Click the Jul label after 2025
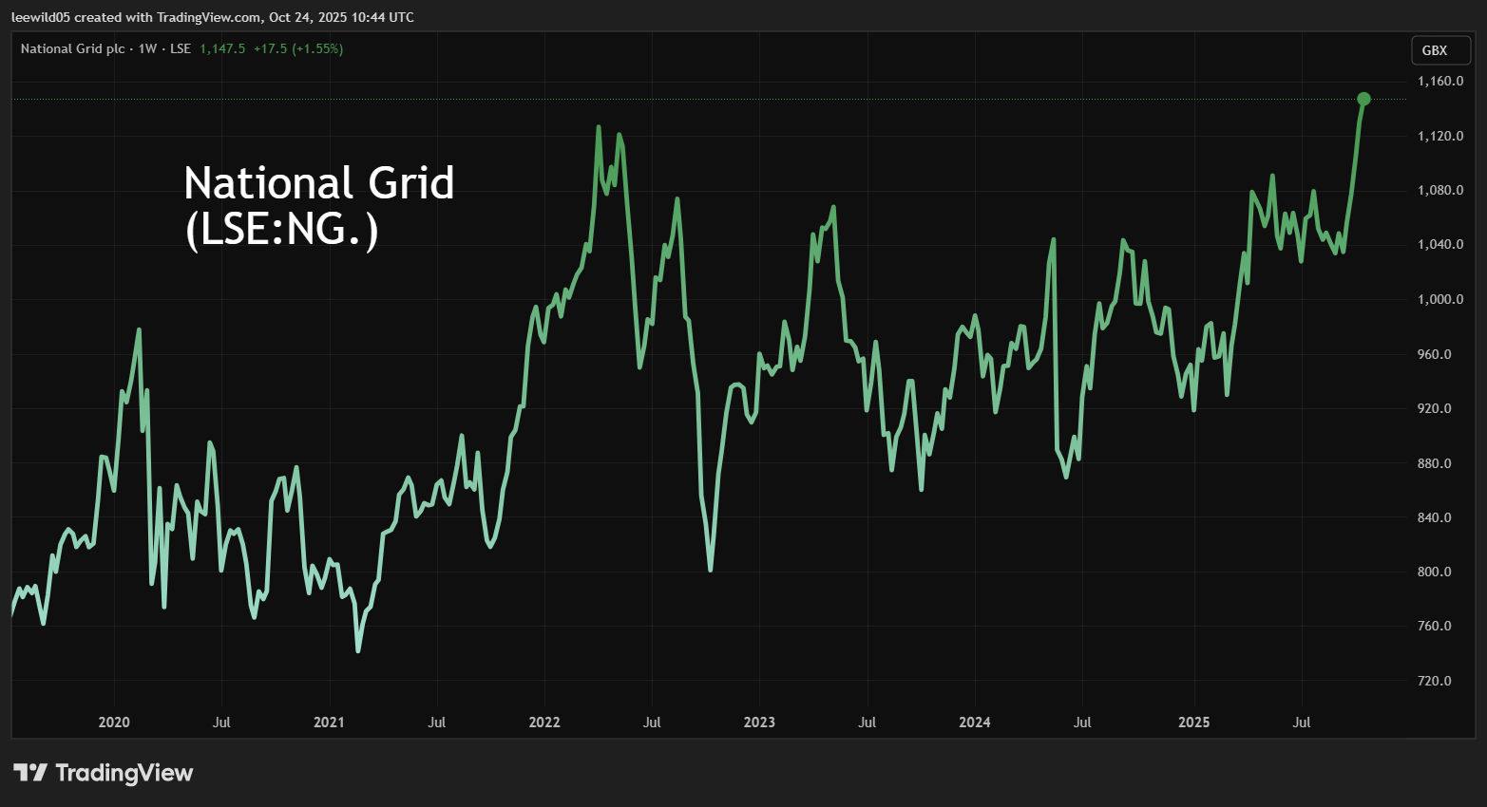The width and height of the screenshot is (1487, 807). [1302, 723]
